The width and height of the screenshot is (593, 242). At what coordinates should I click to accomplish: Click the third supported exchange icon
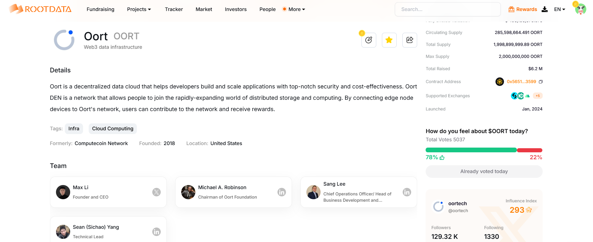pos(528,96)
